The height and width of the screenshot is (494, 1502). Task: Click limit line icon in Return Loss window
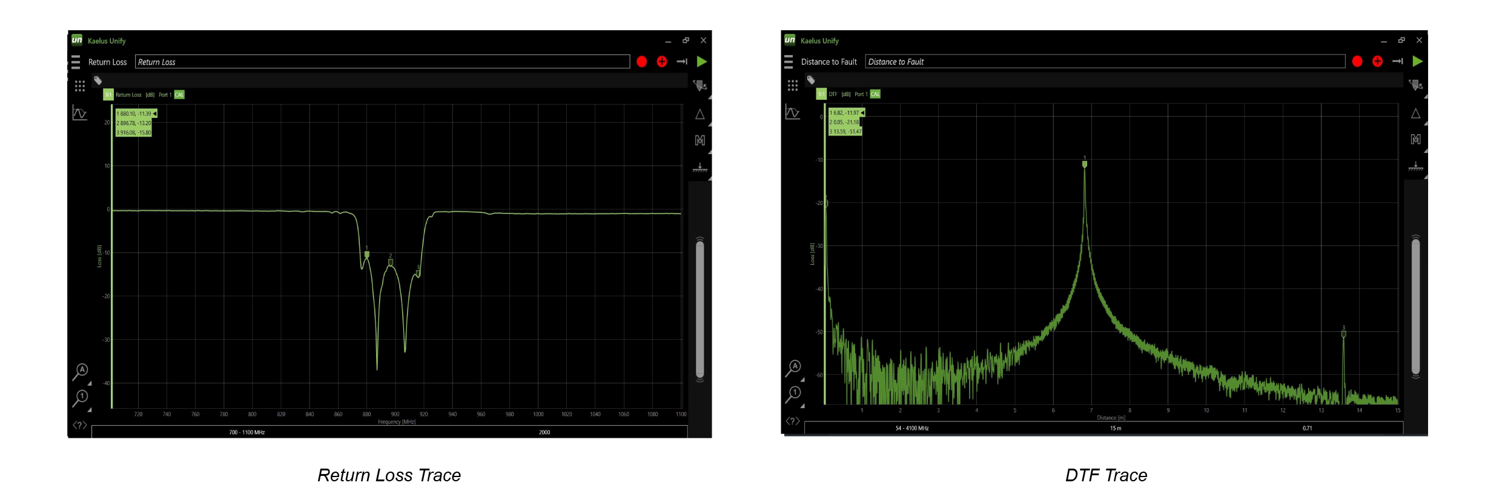click(700, 167)
